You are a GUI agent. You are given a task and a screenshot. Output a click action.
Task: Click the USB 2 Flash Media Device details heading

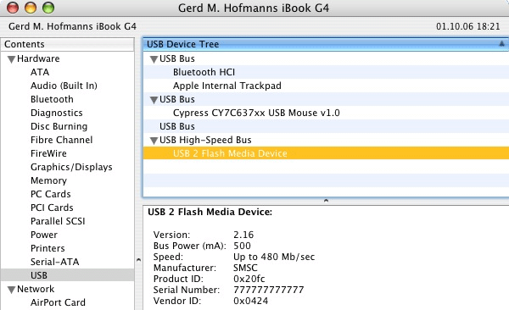[x=210, y=212]
